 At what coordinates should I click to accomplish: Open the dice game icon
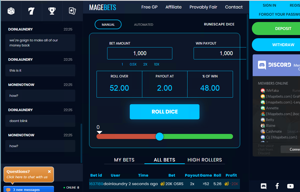11,11
